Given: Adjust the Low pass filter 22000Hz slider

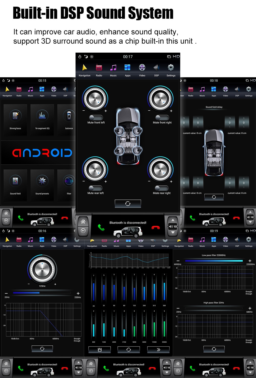Looking at the screenshot, I should click(214, 261).
